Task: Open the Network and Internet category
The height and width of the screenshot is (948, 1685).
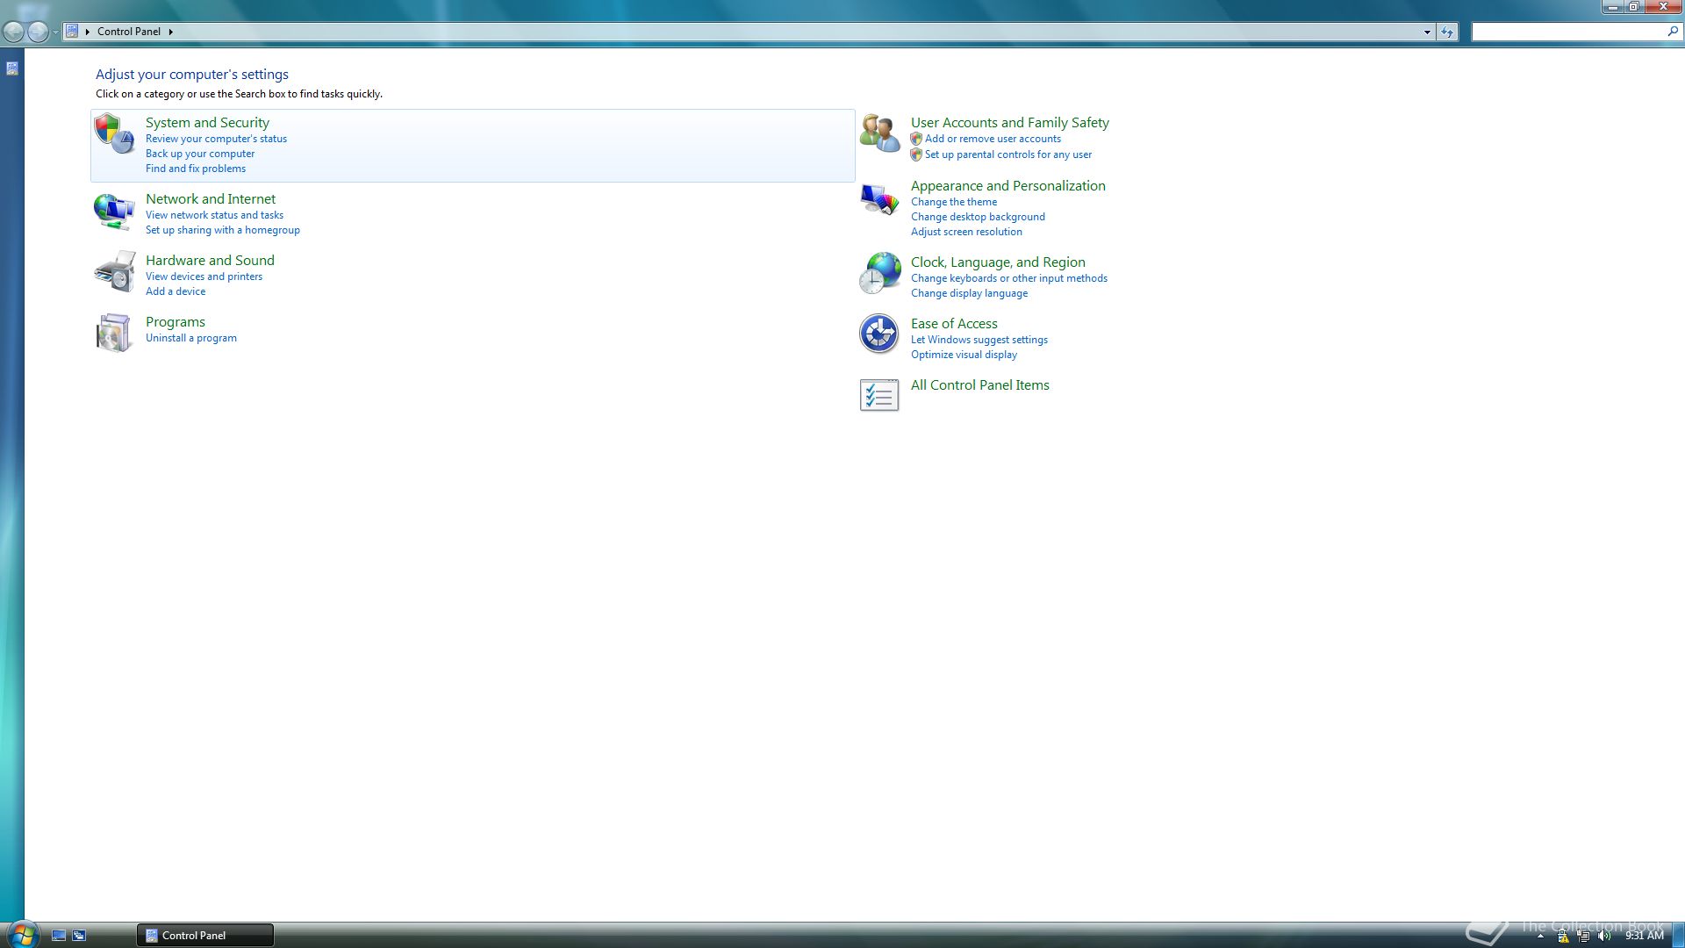Action: [211, 199]
